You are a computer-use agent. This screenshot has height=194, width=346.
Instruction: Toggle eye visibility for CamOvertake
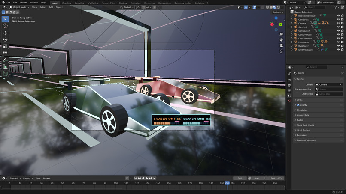click(338, 35)
